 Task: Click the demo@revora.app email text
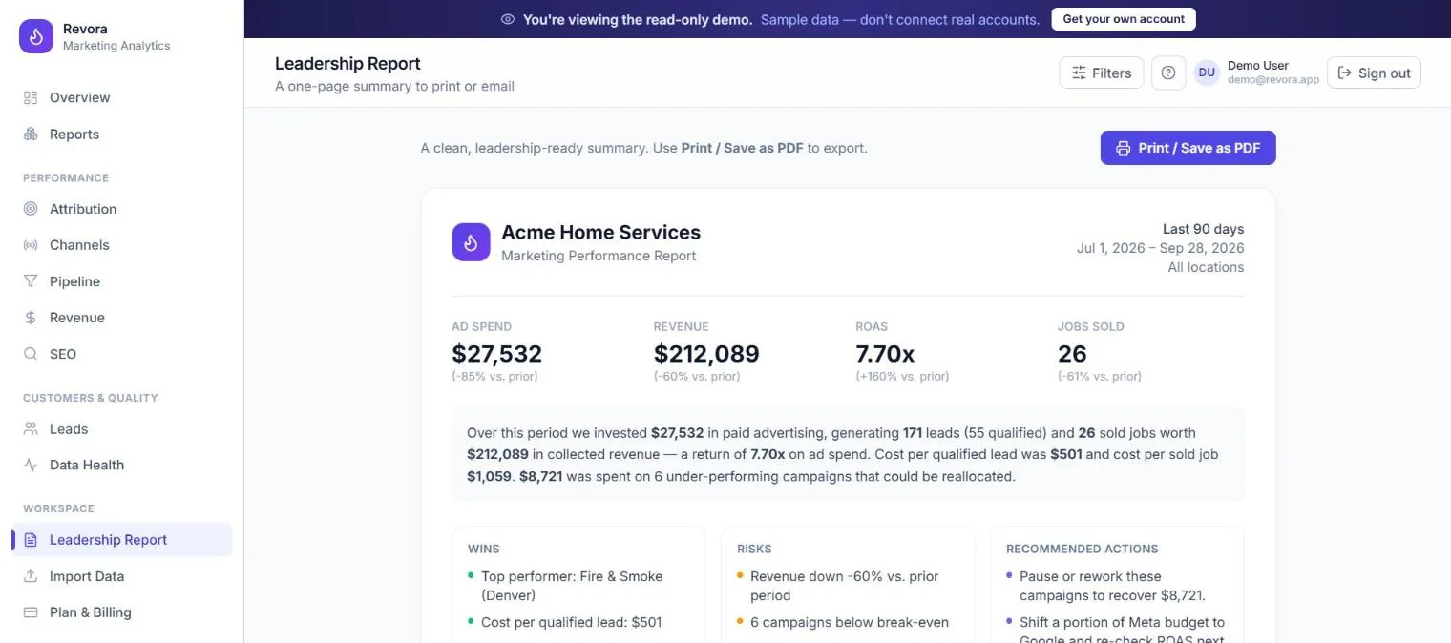coord(1273,80)
